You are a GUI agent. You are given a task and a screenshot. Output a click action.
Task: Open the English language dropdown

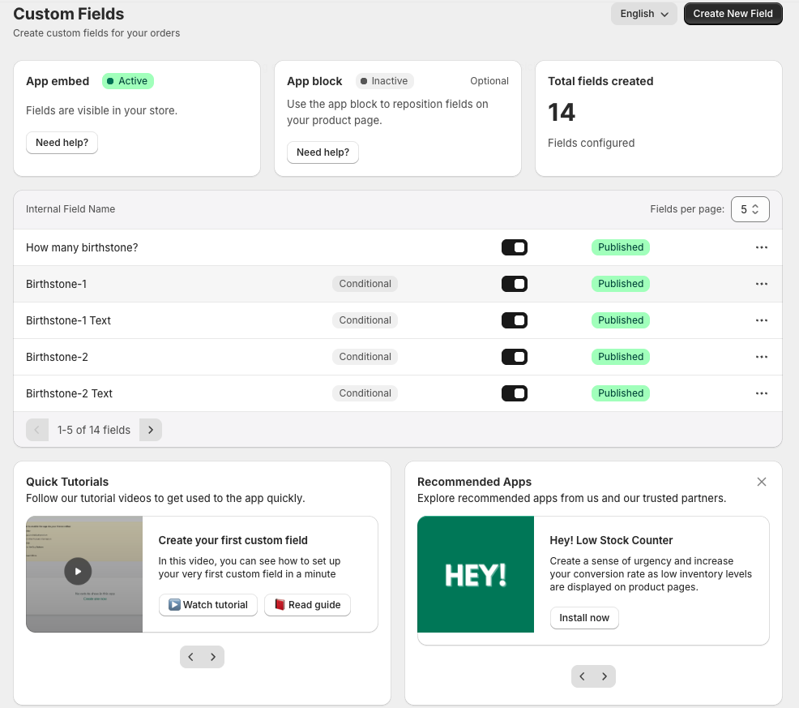click(644, 14)
